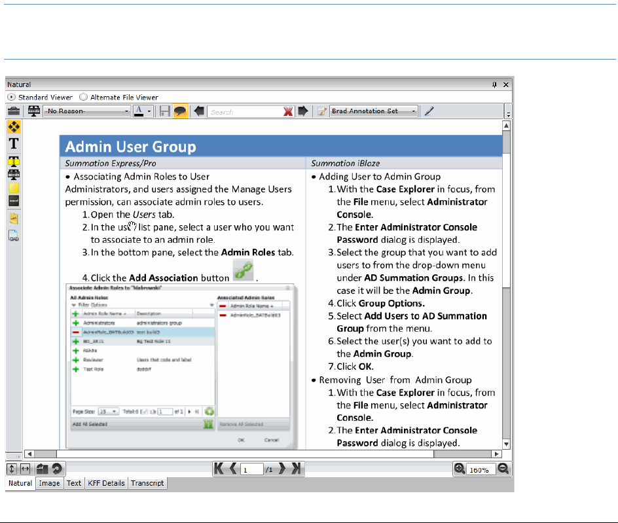Open the No Reason dropdown

[86, 111]
